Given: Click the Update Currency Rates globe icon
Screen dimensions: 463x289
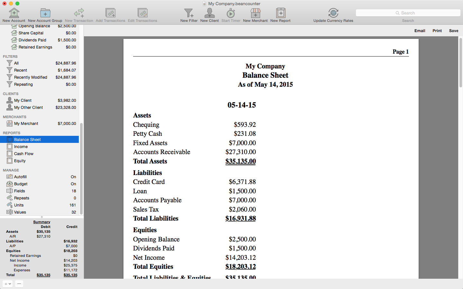Looking at the screenshot, I should click(333, 13).
